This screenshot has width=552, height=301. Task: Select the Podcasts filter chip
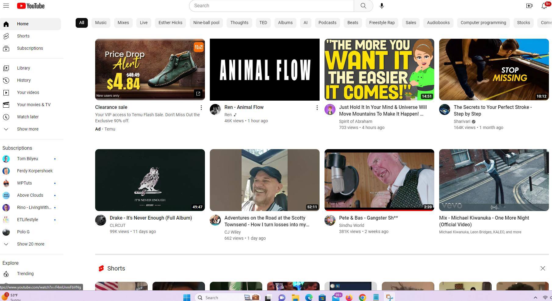coord(327,23)
